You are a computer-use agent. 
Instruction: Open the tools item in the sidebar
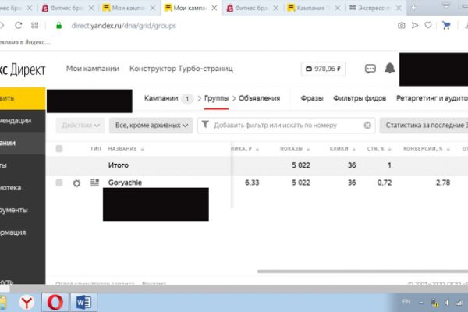23,210
